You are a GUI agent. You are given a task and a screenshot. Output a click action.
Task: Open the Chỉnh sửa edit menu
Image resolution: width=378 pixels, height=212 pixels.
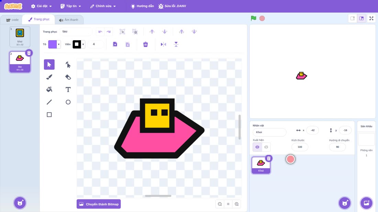103,6
